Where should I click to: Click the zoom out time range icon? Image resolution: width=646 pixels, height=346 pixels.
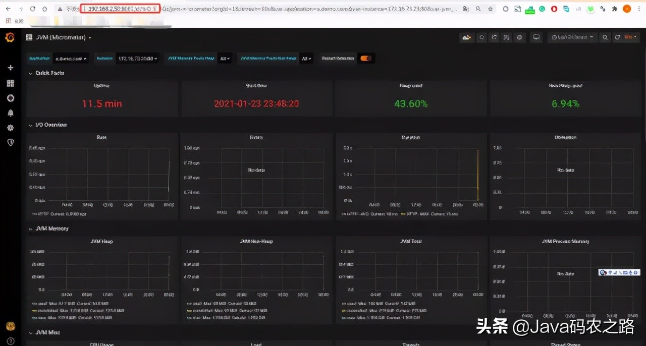[605, 37]
